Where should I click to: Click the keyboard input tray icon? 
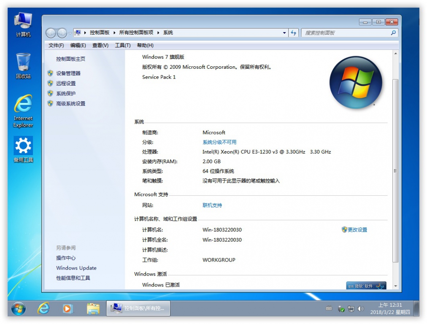tap(329, 309)
